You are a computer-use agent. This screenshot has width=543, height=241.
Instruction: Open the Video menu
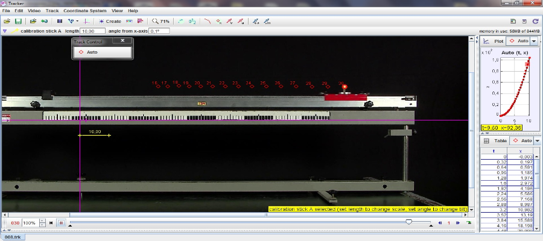tap(34, 11)
